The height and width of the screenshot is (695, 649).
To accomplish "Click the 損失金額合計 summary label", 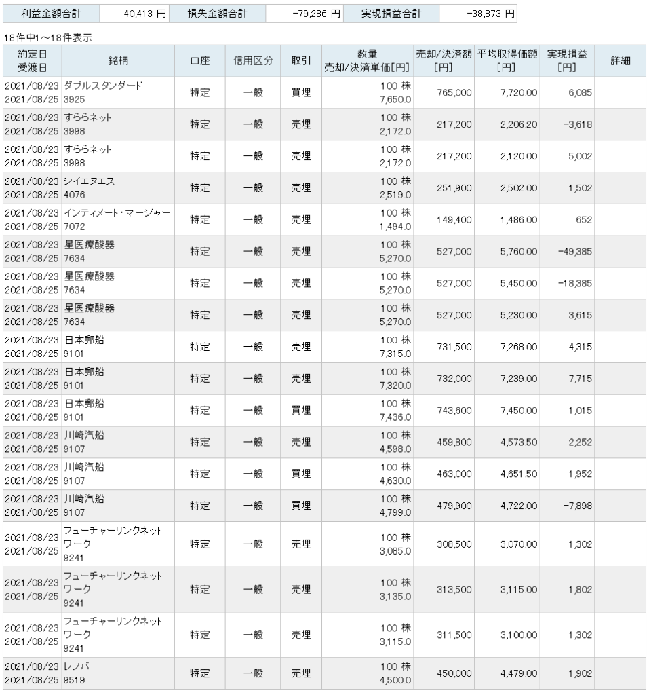I will click(x=217, y=14).
